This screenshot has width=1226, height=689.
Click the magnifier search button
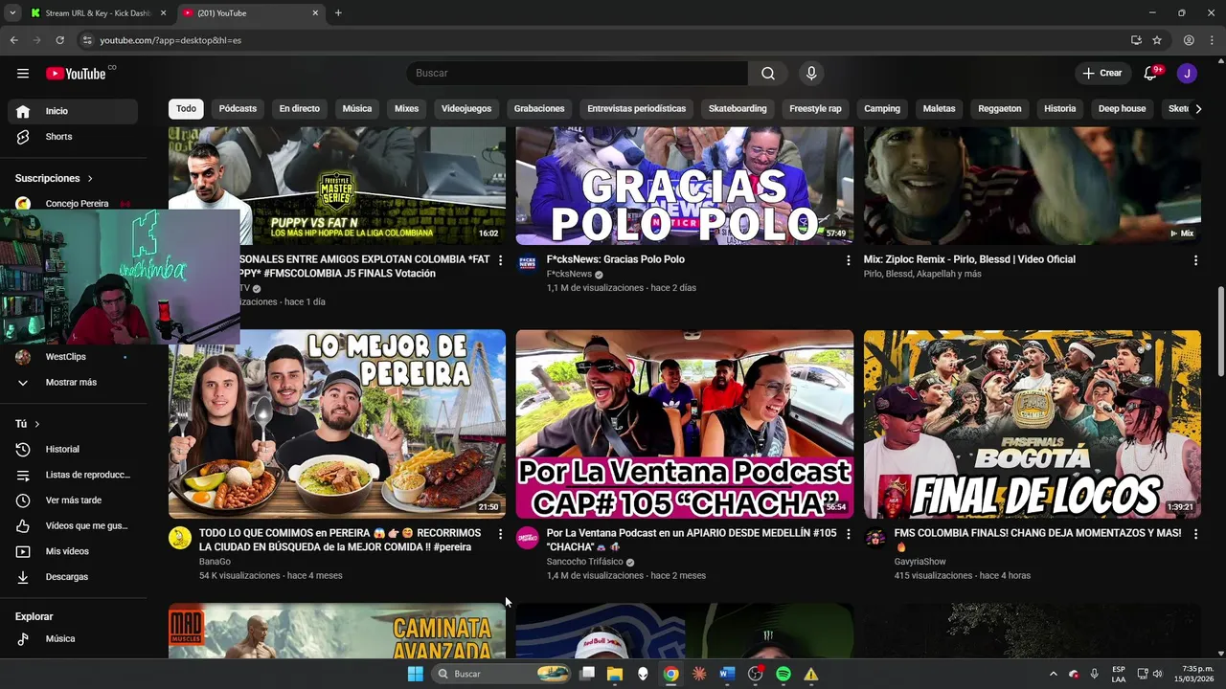point(768,74)
